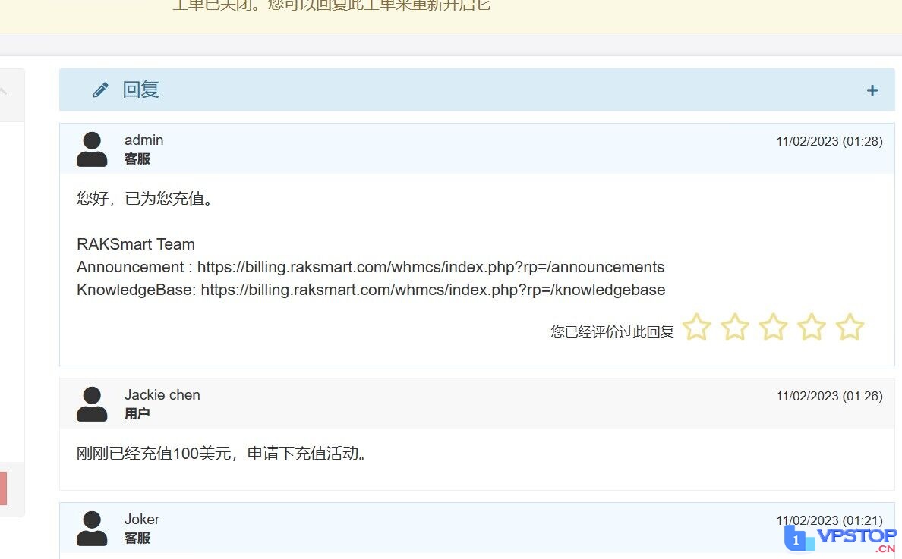902x559 pixels.
Task: Click the Jackie chen user avatar icon
Action: click(x=92, y=404)
